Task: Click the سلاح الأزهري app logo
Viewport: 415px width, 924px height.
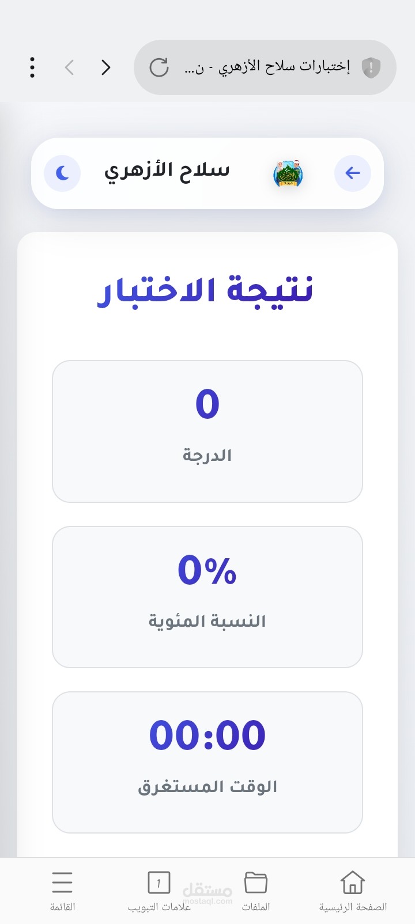Action: pos(288,172)
